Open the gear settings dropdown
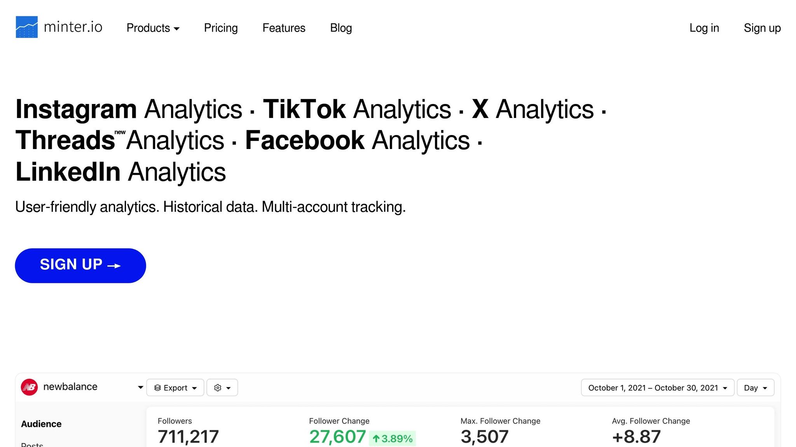The width and height of the screenshot is (796, 447). click(x=222, y=388)
